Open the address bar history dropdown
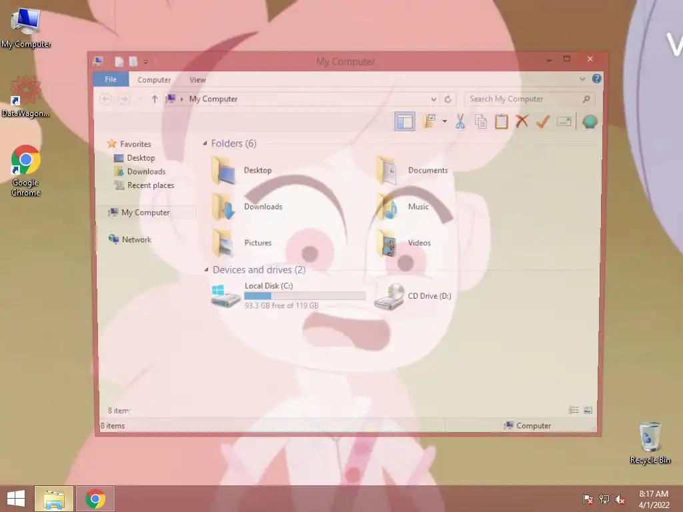Viewport: 683px width, 512px height. pos(434,99)
